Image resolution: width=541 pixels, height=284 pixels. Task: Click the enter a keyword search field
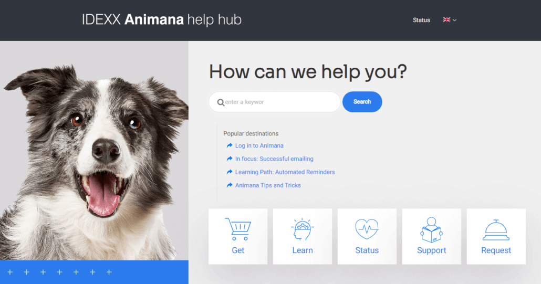pyautogui.click(x=275, y=102)
